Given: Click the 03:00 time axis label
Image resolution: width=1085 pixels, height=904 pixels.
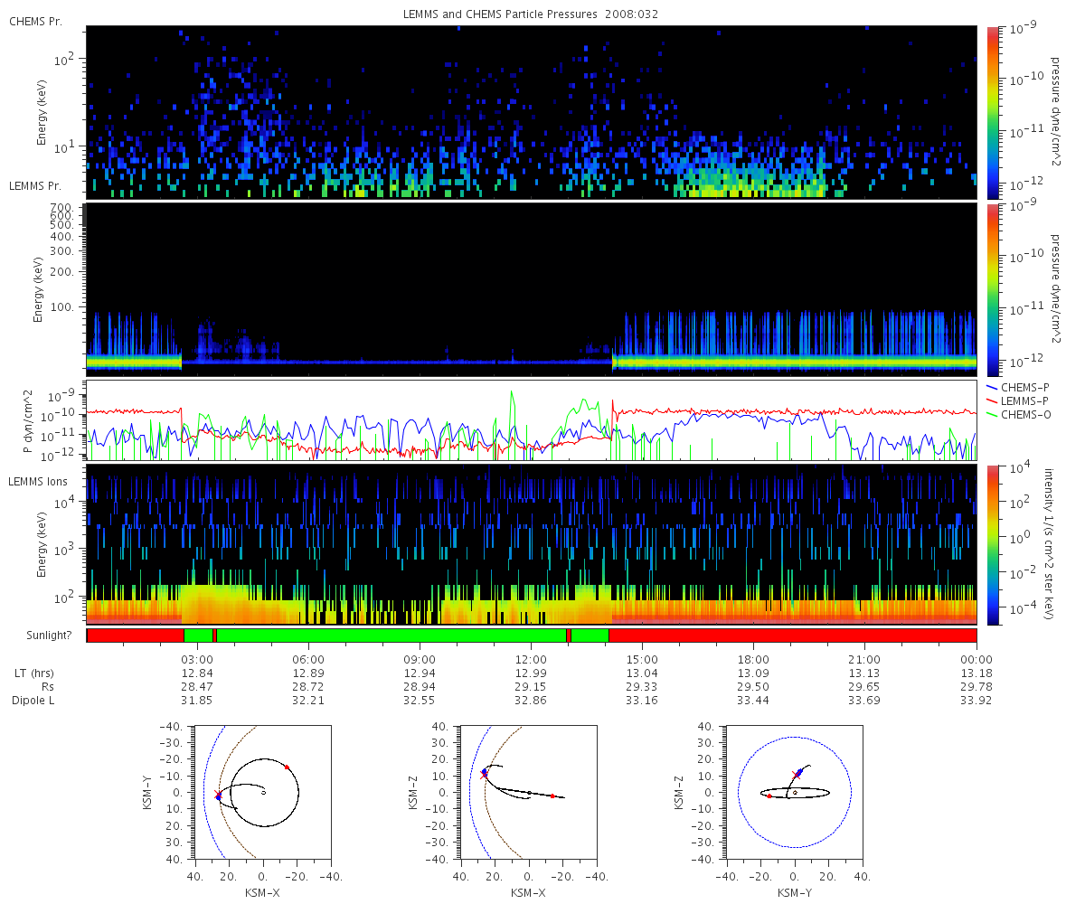Looking at the screenshot, I should (198, 659).
